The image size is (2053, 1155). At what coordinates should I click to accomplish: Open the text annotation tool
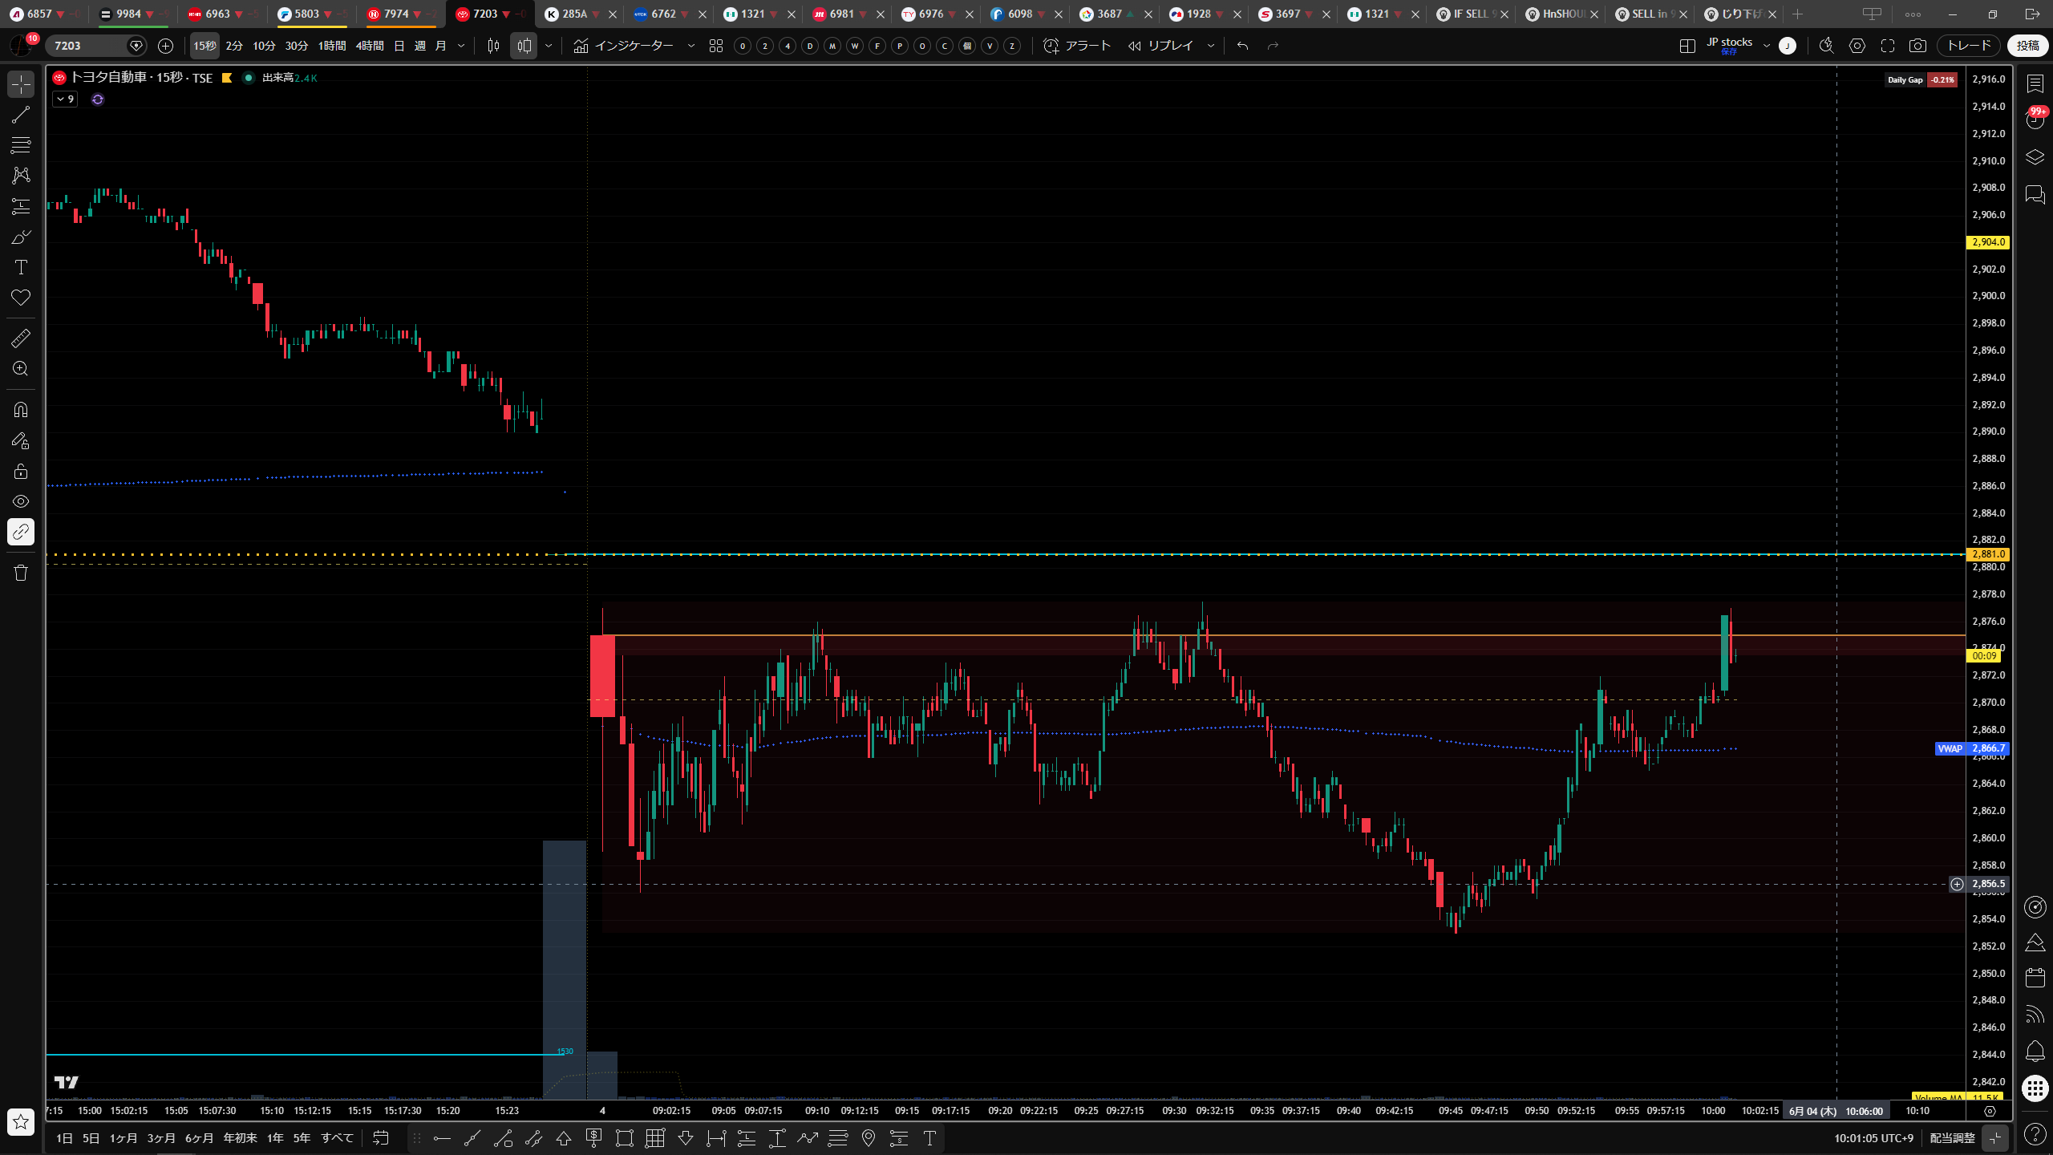point(21,267)
